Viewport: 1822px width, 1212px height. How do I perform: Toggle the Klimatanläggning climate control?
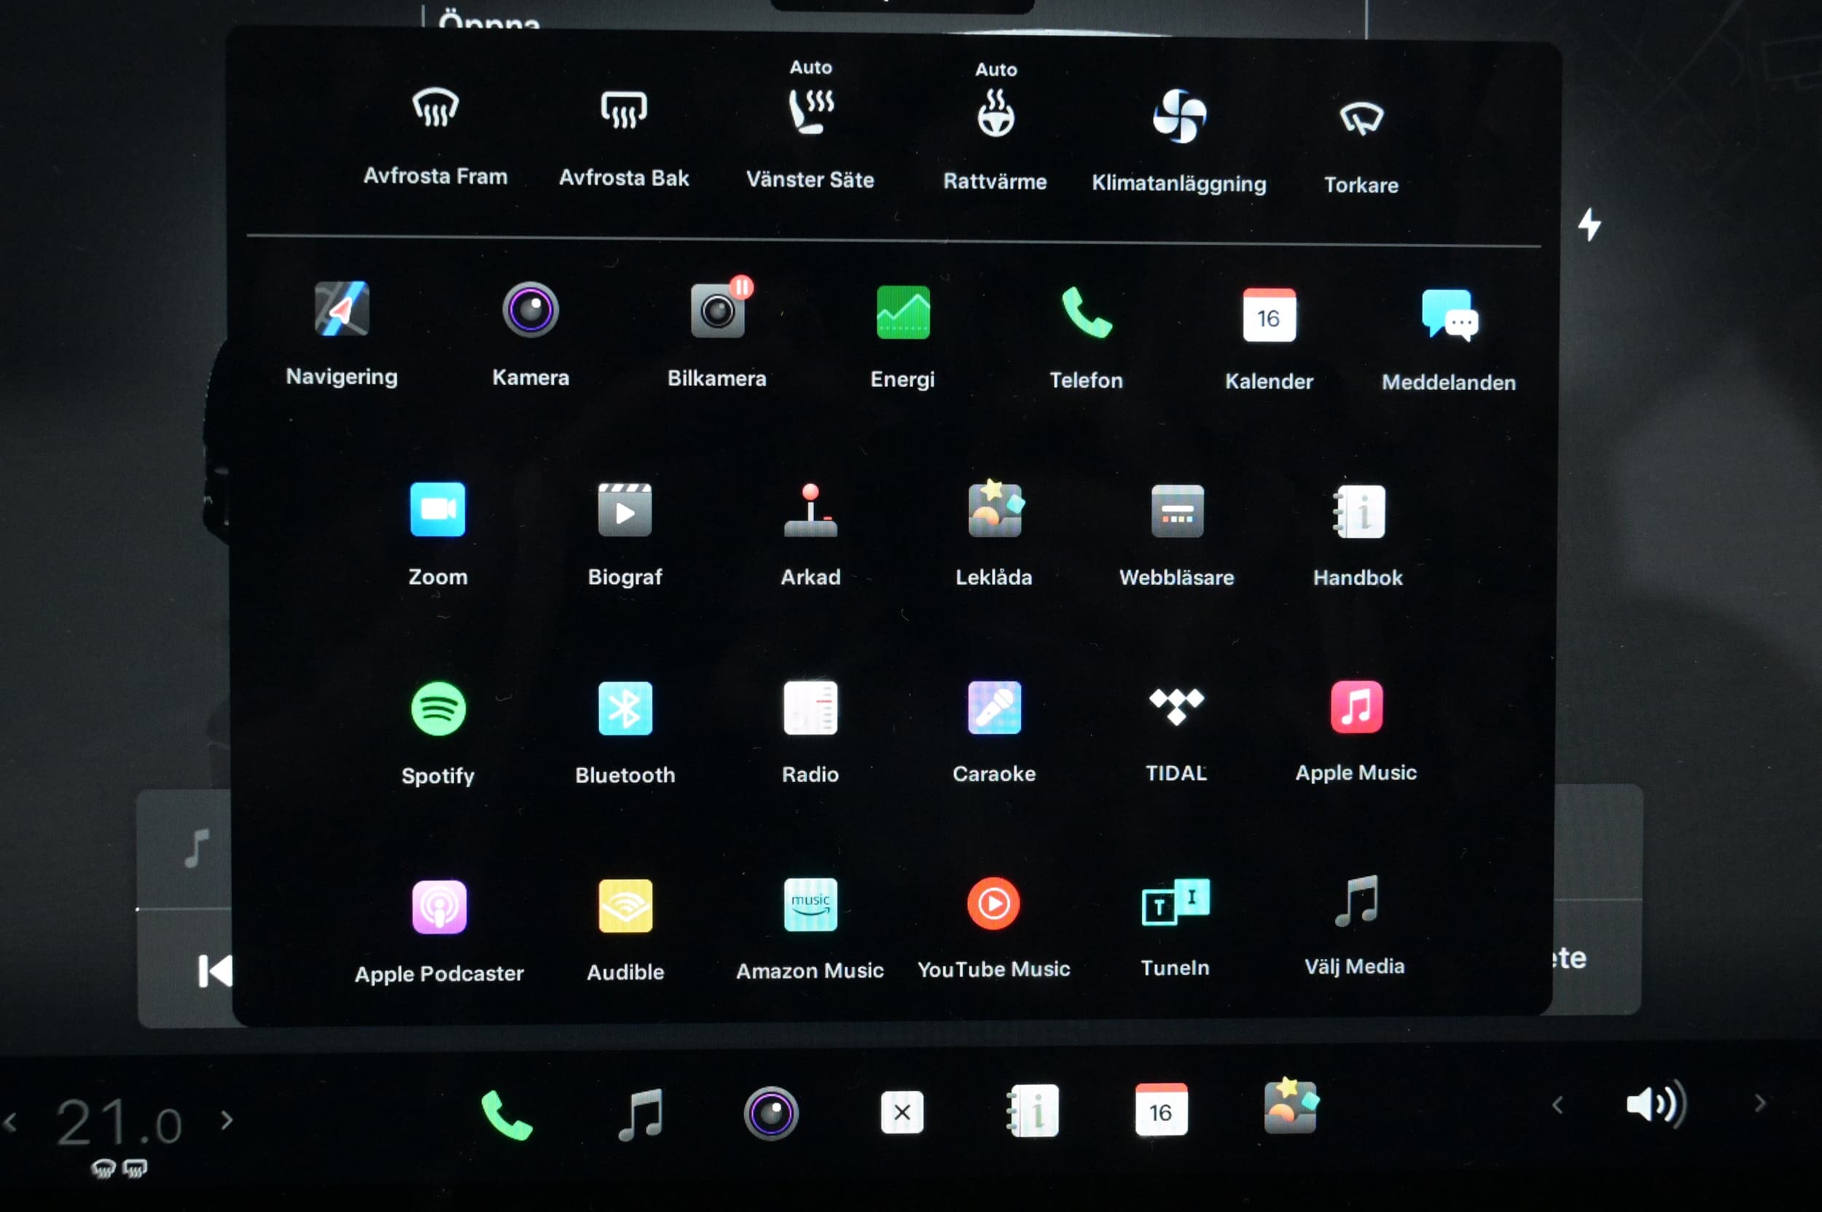1180,116
